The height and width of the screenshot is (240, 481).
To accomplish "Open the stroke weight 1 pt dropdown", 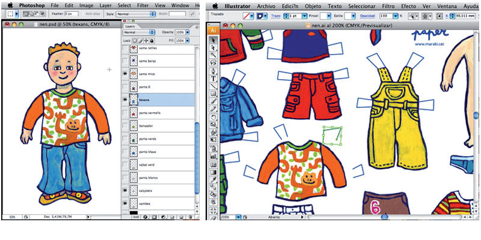I will (304, 16).
